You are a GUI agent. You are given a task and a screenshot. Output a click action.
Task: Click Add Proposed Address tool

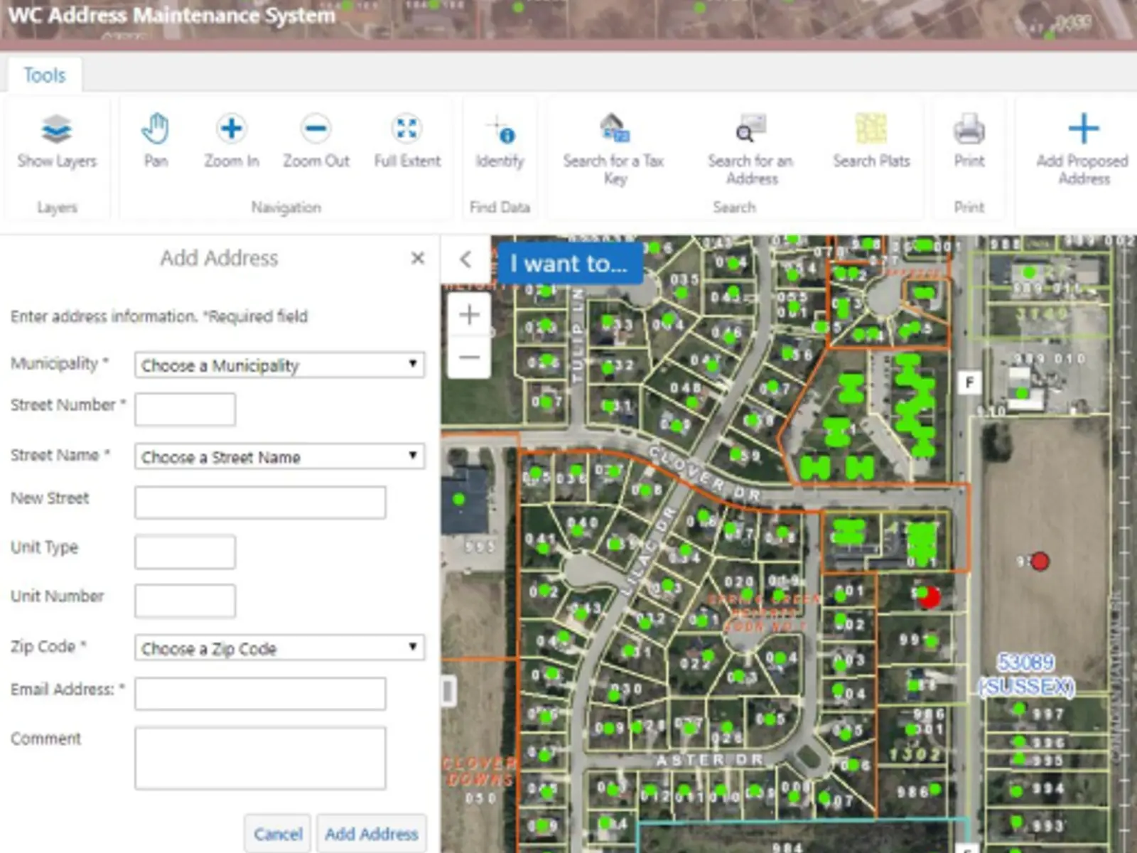(1083, 149)
